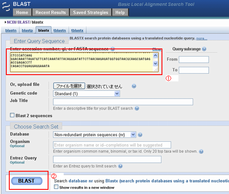Open Query subrange help icon
The image size is (229, 194).
204,49
